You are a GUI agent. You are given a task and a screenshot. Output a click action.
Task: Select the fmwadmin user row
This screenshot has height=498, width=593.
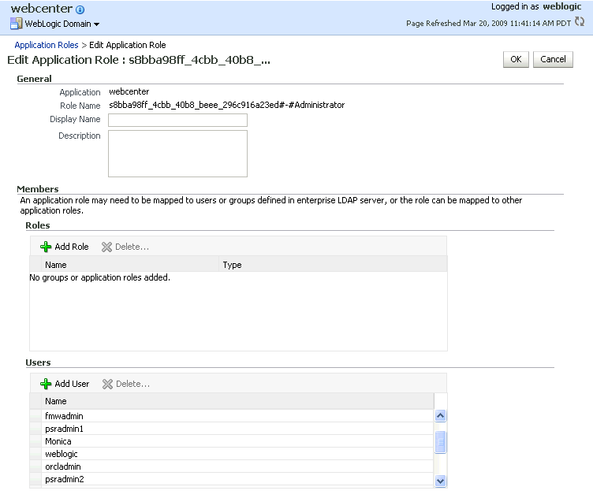click(x=232, y=416)
